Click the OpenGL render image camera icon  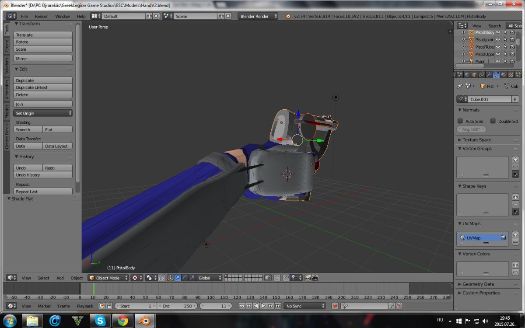(x=308, y=278)
